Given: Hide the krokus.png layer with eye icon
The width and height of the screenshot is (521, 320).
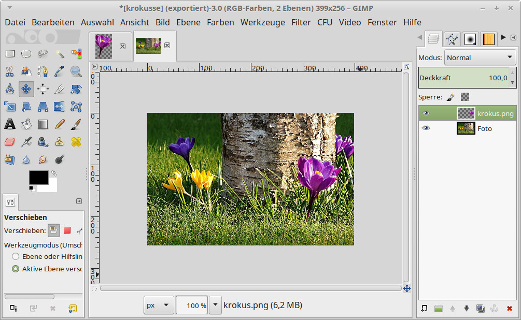Looking at the screenshot, I should [426, 113].
